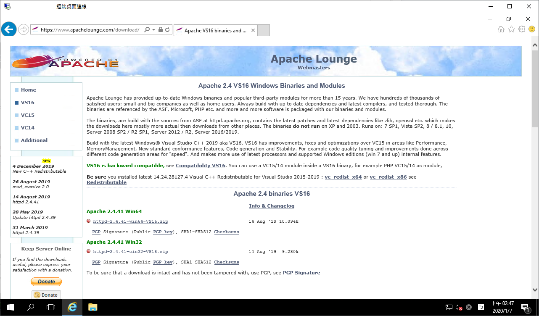539x316 pixels.
Task: Open a new browser tab
Action: click(263, 30)
